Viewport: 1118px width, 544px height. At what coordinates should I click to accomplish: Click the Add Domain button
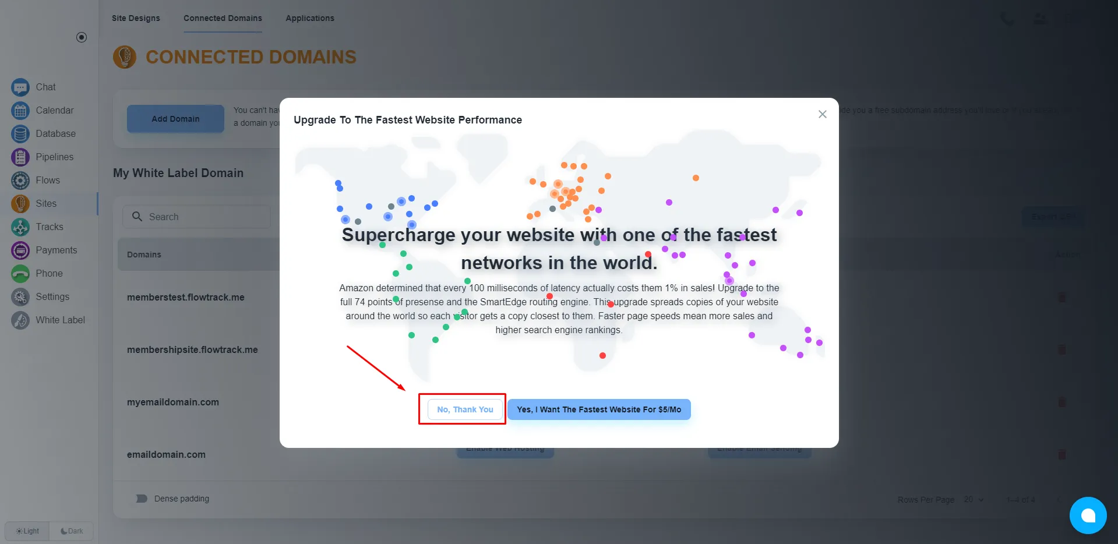[x=175, y=119]
